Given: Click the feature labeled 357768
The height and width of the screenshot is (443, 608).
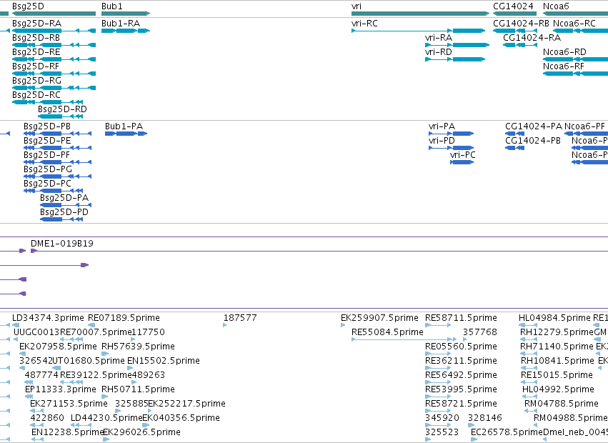Looking at the screenshot, I should [x=479, y=332].
